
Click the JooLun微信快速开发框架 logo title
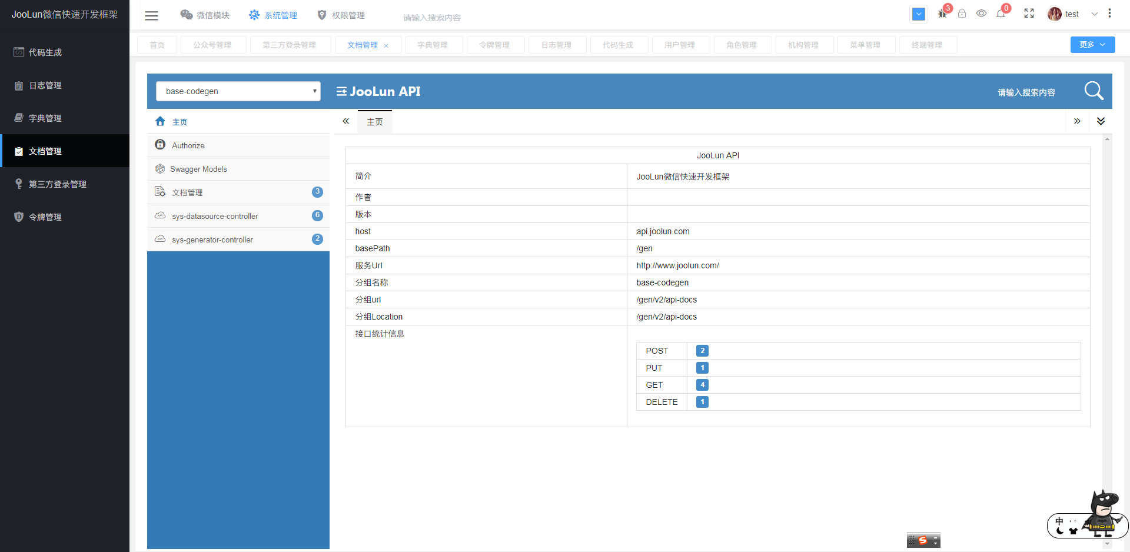click(65, 14)
